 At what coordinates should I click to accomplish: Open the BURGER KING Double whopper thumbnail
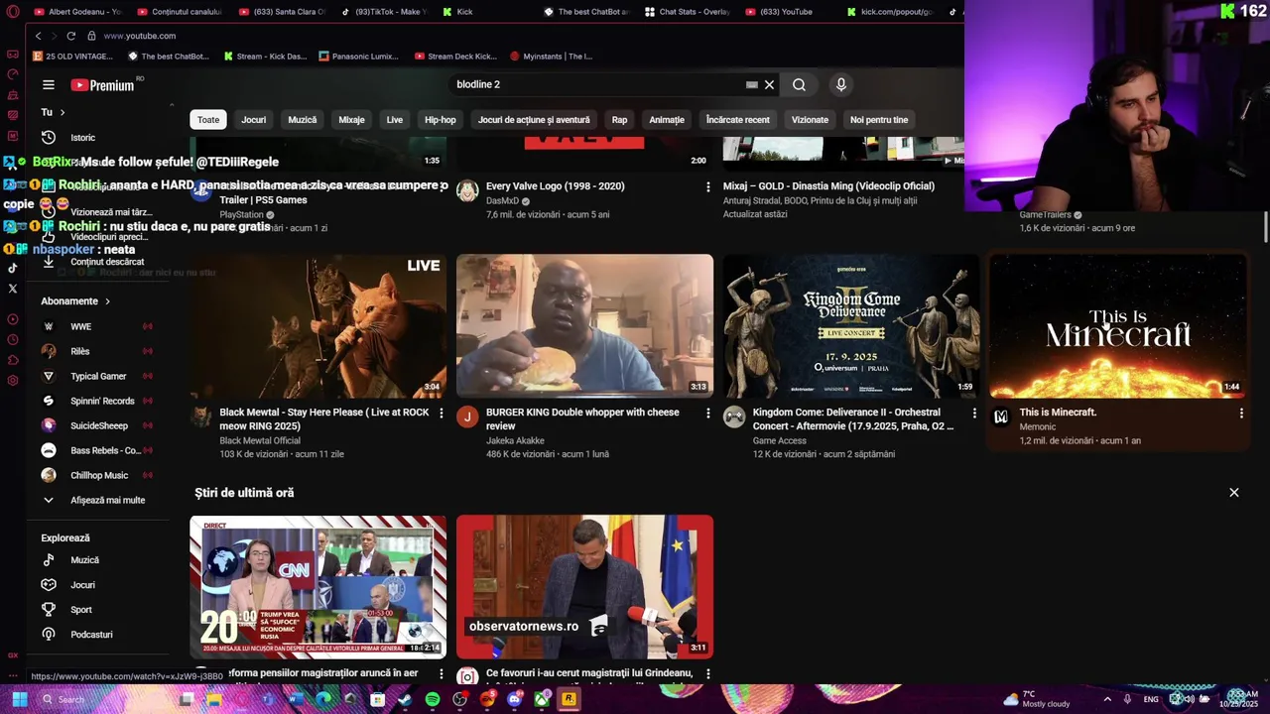[584, 326]
